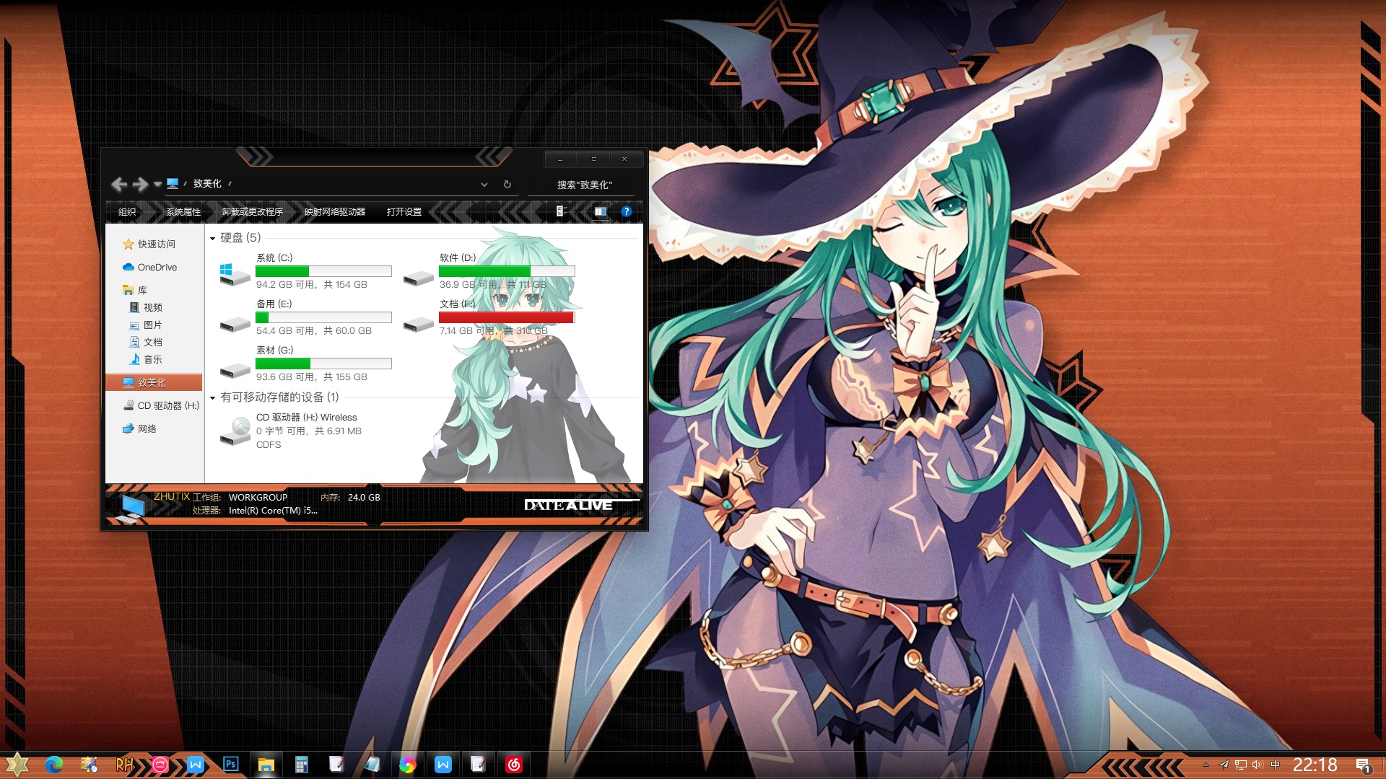
Task: Open the 音乐 library
Action: point(146,359)
